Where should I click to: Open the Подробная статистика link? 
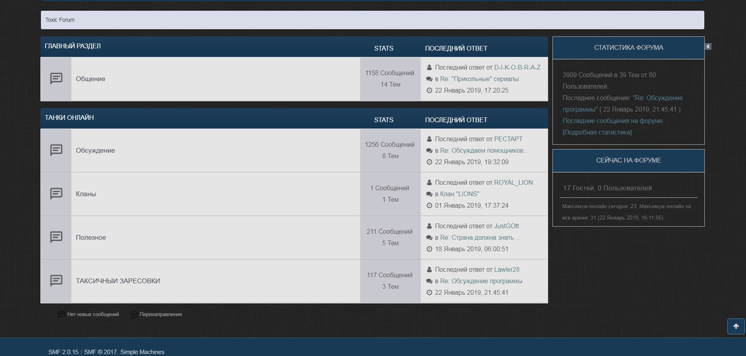click(597, 133)
